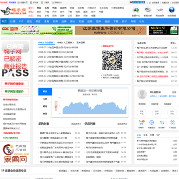Open 家禽网 advertisement in left sidebar
179x179 pixels.
15,153
